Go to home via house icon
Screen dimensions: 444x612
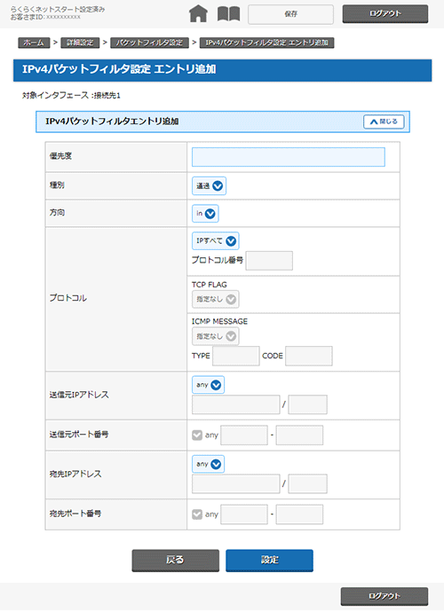click(x=198, y=14)
